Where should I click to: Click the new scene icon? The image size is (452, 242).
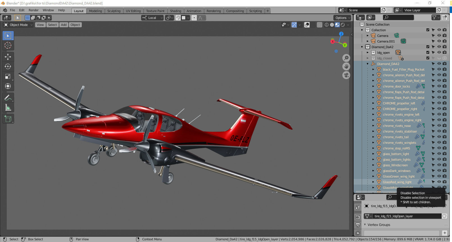[383, 10]
